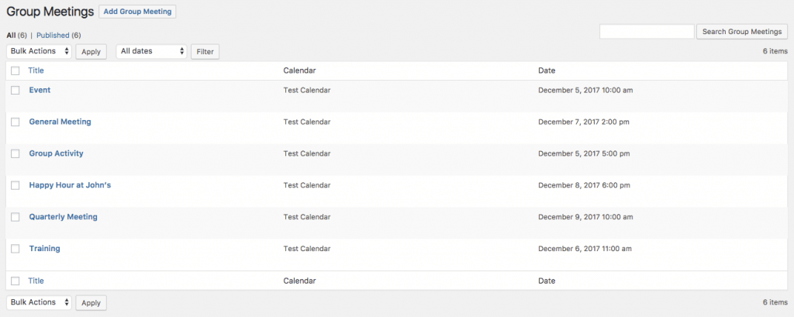Click the Filter button

(205, 52)
